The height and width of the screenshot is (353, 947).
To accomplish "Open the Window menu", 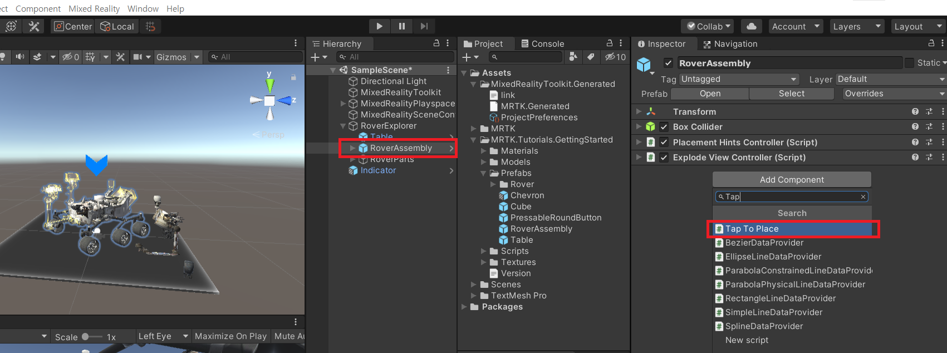I will click(x=143, y=8).
